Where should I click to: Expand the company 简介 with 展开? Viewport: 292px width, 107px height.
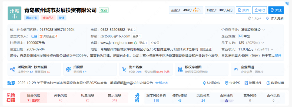(278, 56)
